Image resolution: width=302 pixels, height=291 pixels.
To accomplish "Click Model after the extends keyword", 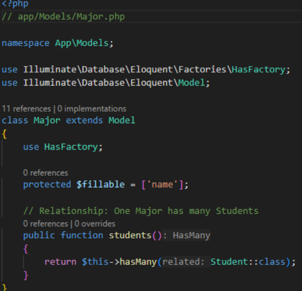I will coord(122,120).
